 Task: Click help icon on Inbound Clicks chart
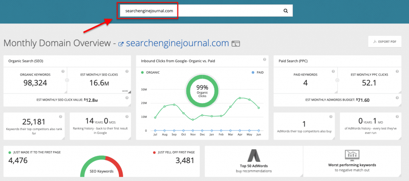(x=264, y=60)
